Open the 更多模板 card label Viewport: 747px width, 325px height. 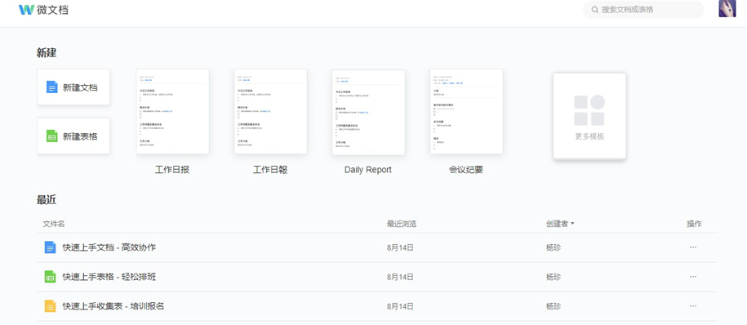coord(589,136)
